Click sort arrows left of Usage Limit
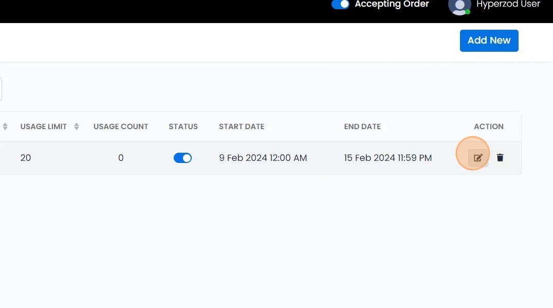 [x=5, y=127]
